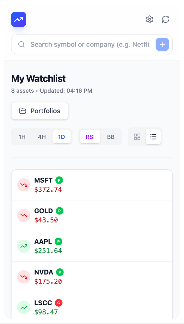Click the app logo trending-arrow icon
Viewport: 184px width, 324px height.
click(x=18, y=19)
